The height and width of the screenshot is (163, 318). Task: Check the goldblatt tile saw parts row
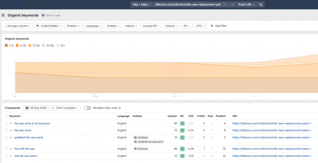pos(6,137)
